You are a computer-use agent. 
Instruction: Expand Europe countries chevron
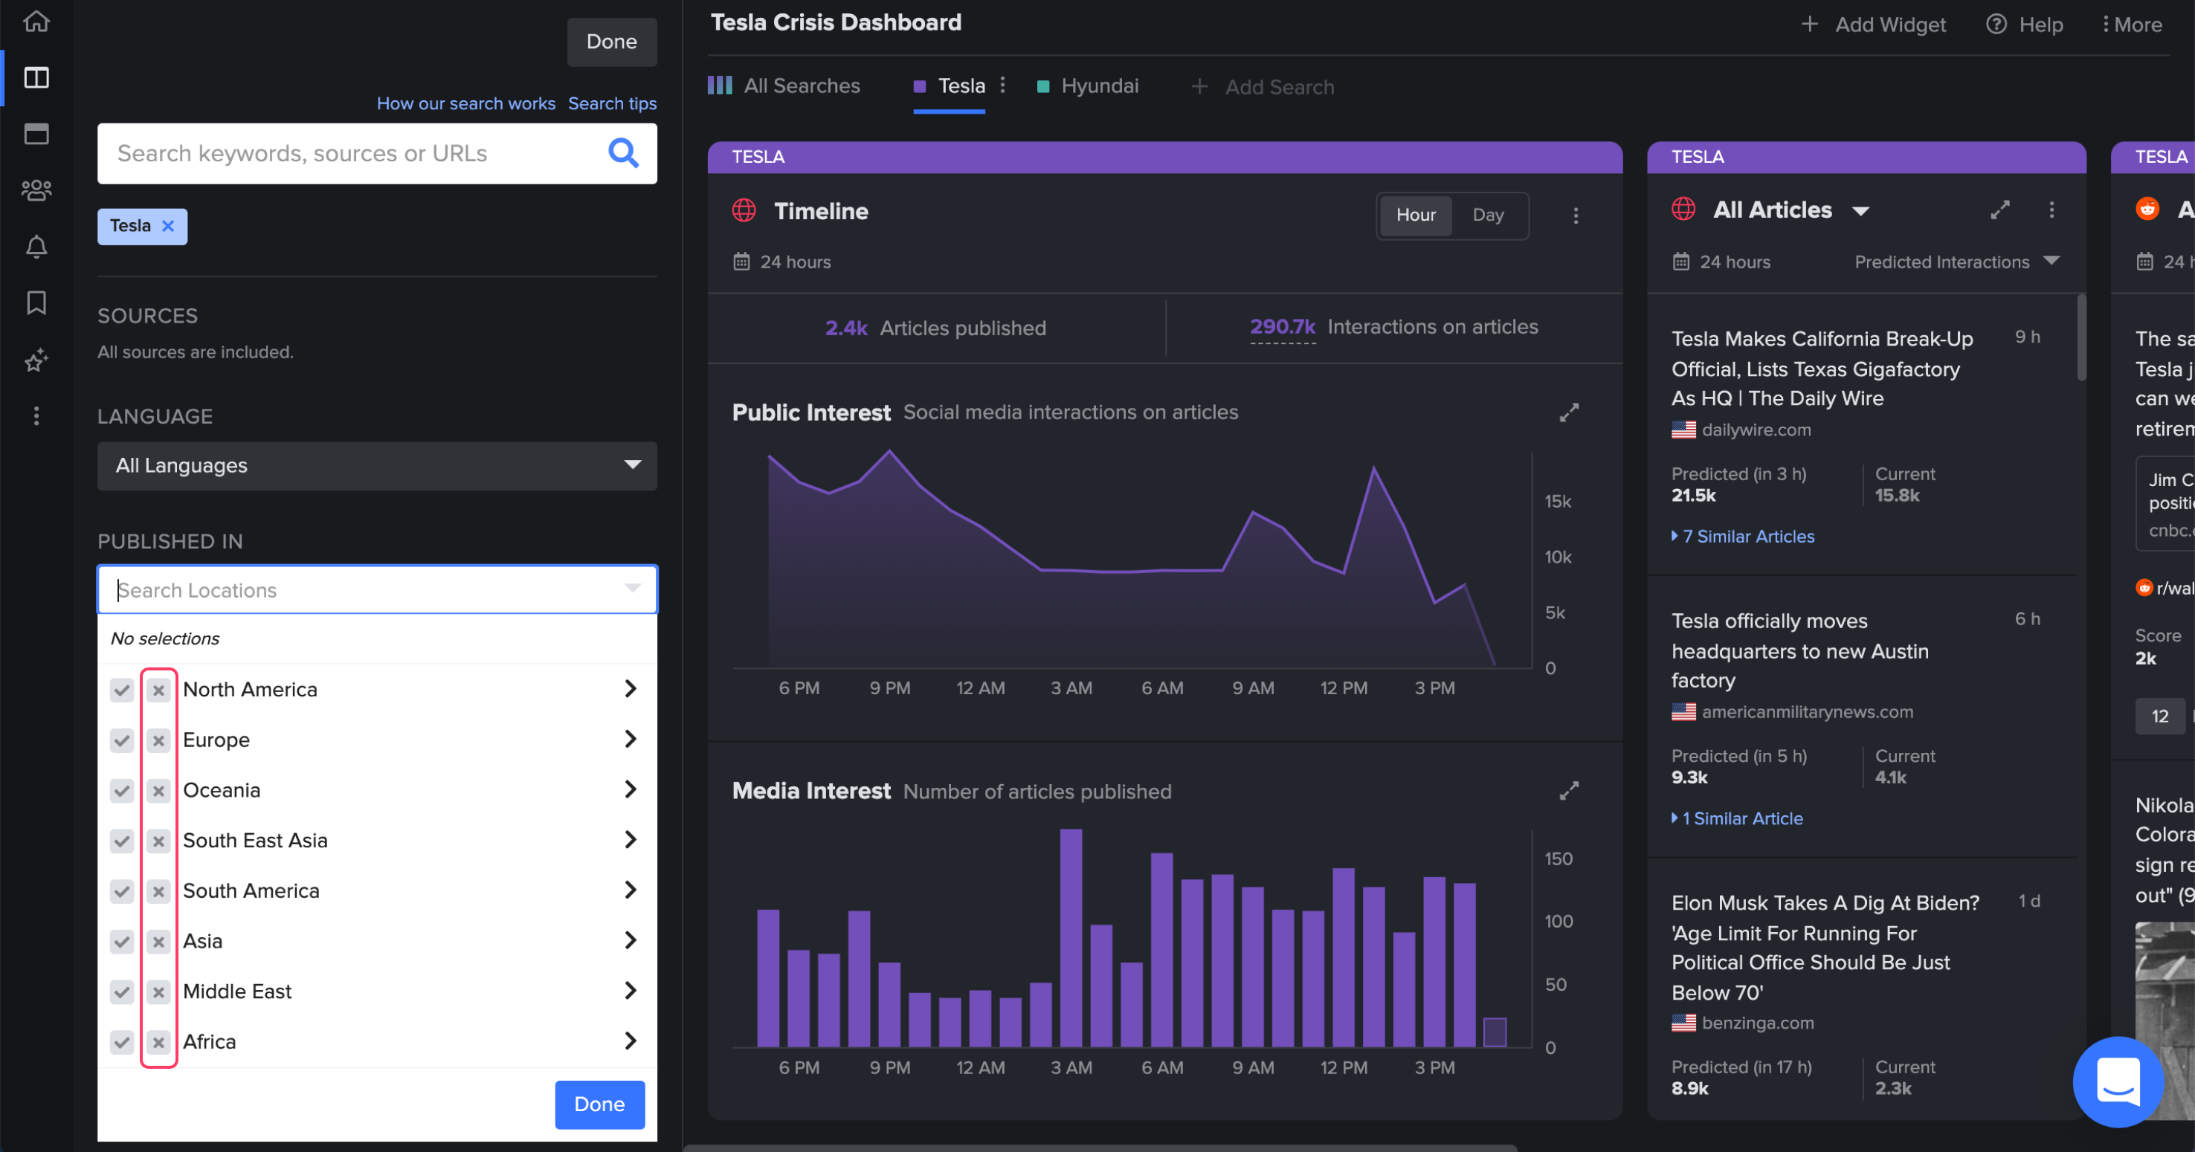tap(631, 740)
